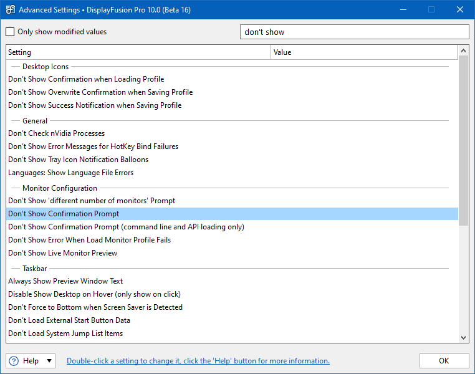Select Don't Show Error Messages for HotKey Bind Failures
This screenshot has width=475, height=374.
(232, 146)
